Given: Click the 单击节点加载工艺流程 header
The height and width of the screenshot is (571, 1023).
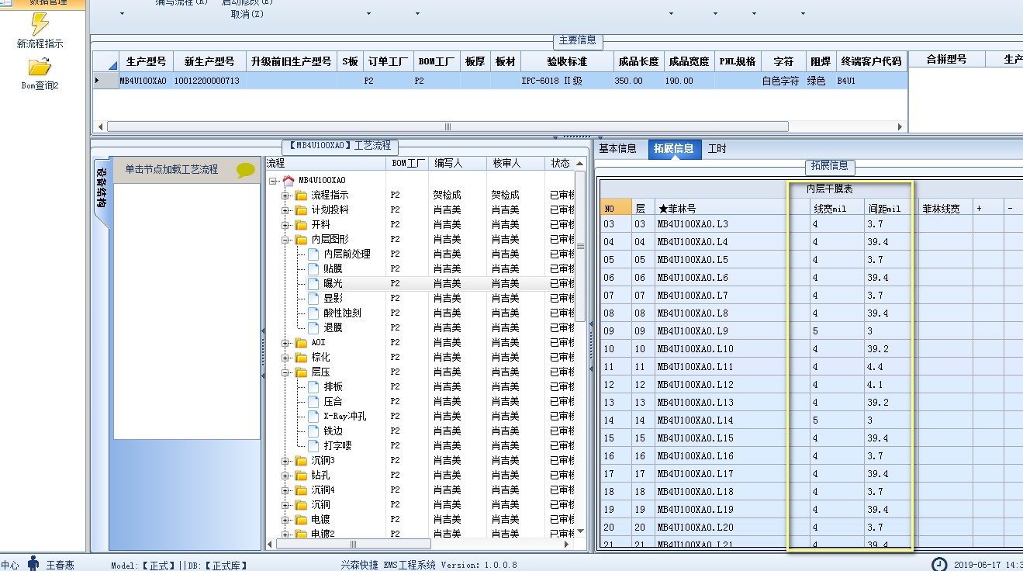Looking at the screenshot, I should pyautogui.click(x=186, y=170).
